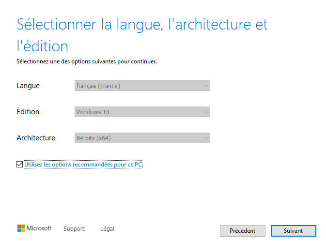Click the 'Langue' field label

point(28,86)
